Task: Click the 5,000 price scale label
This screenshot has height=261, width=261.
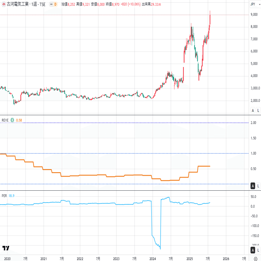Action: click(x=254, y=64)
